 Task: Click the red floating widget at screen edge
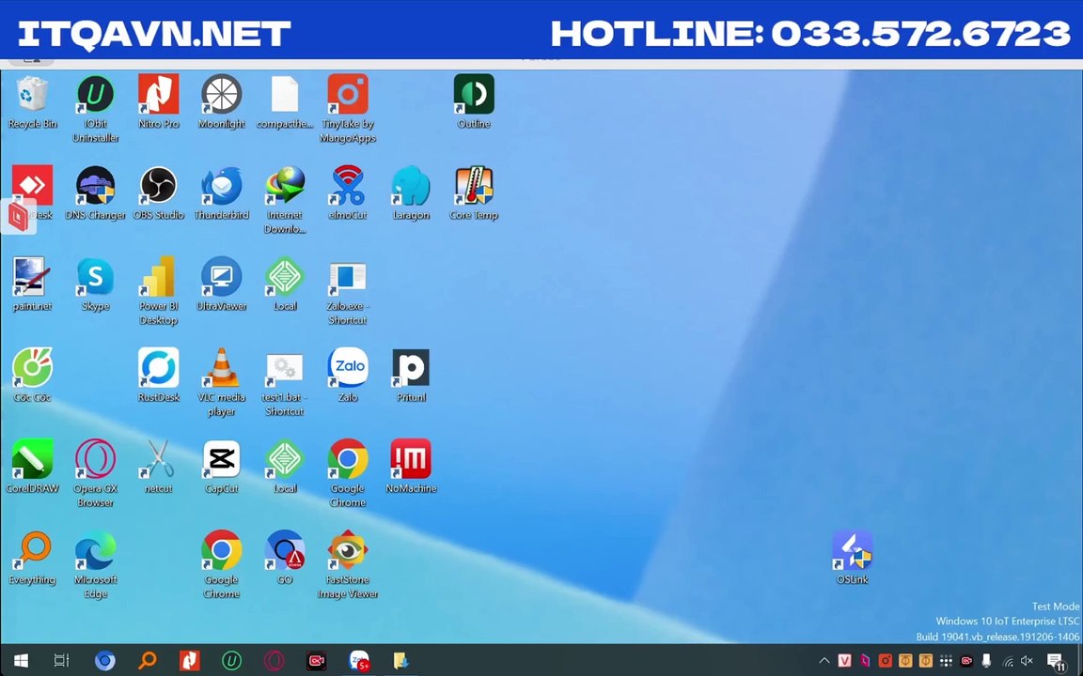point(19,217)
